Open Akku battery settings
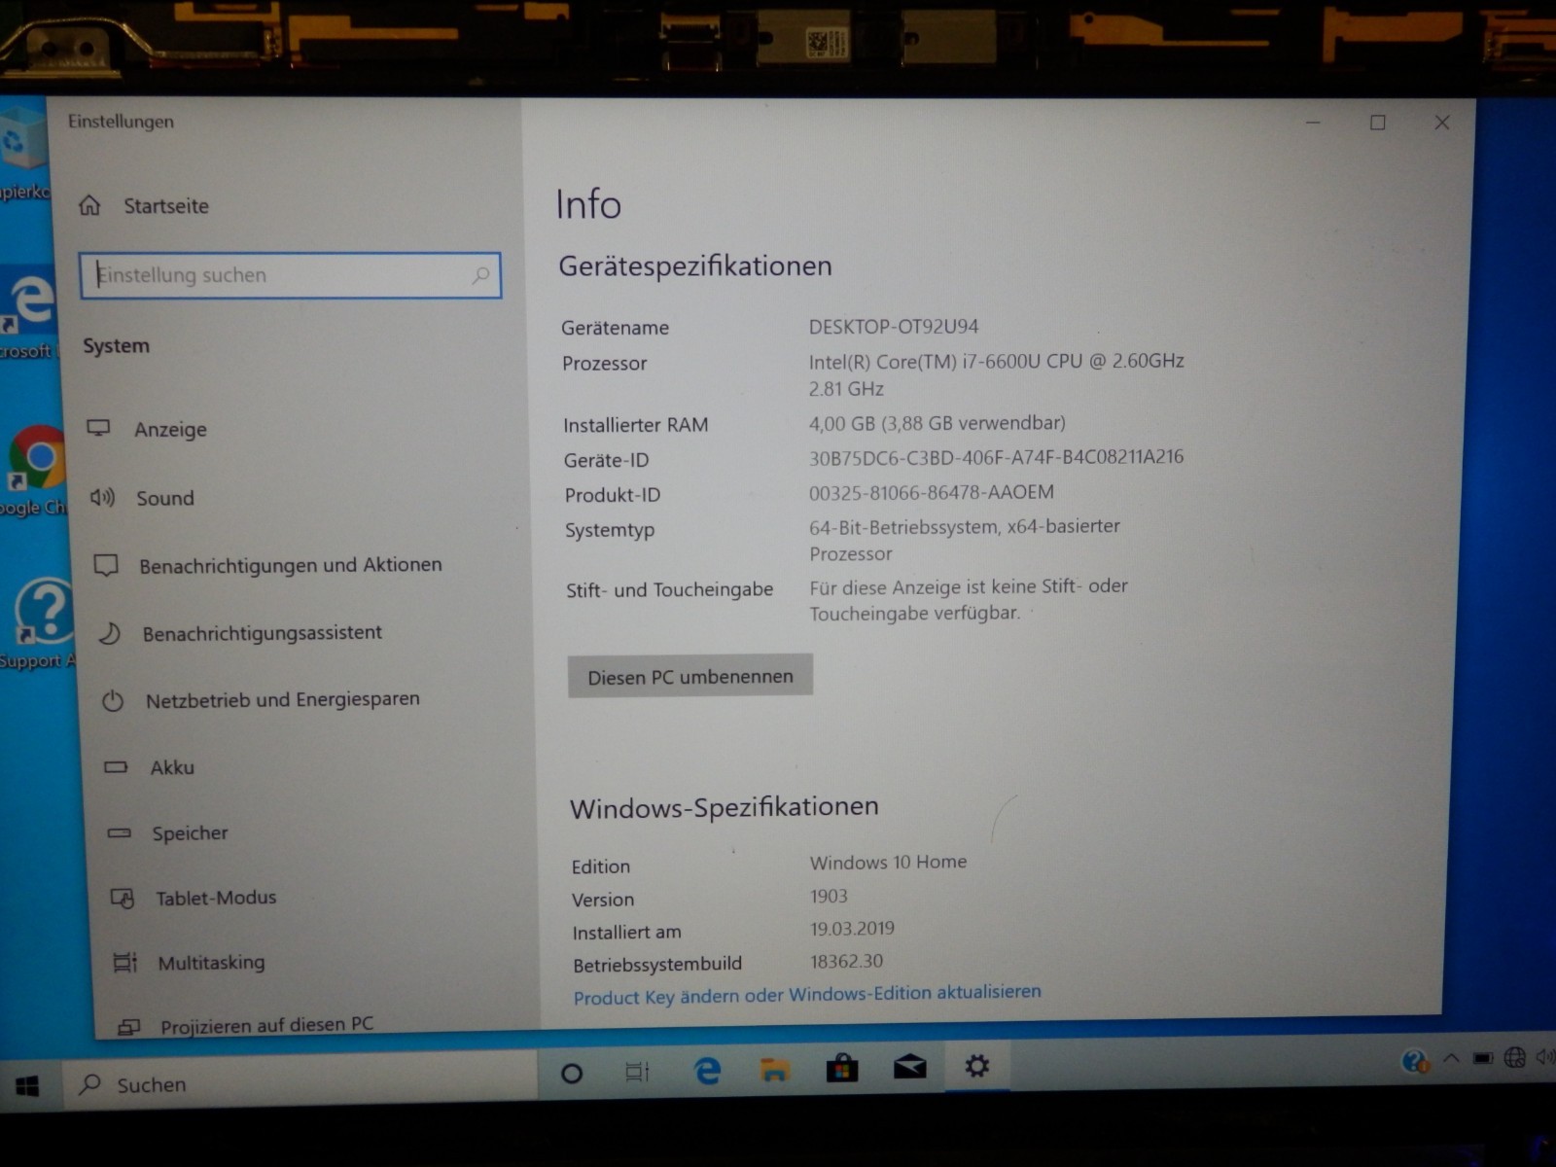Viewport: 1556px width, 1167px height. click(x=172, y=767)
